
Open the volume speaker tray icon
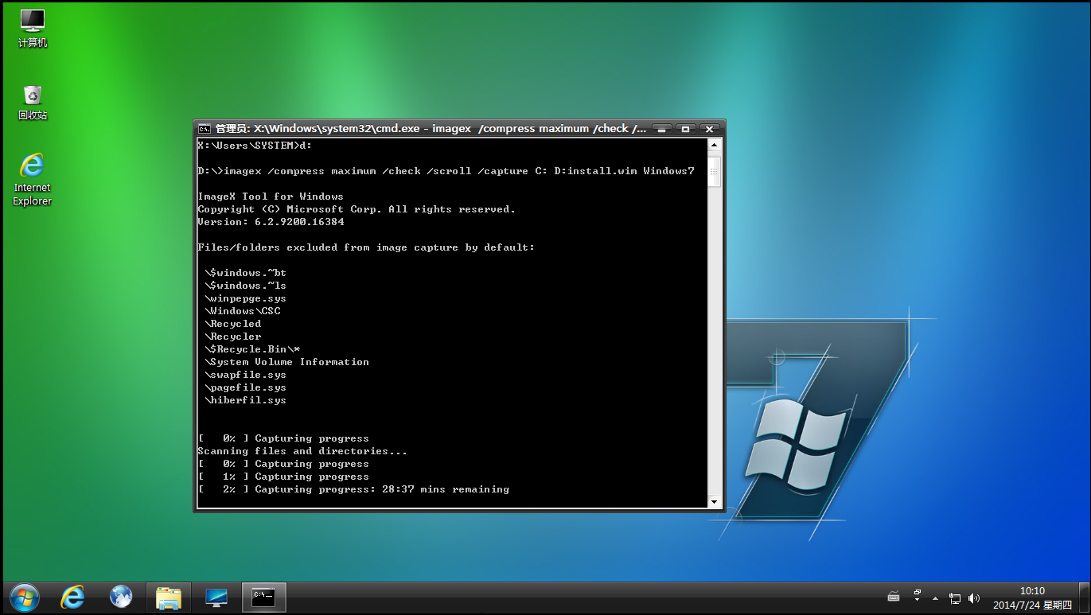[974, 597]
